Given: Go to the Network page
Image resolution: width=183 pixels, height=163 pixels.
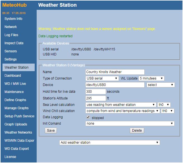Looking at the screenshot, I should coord(11,27).
